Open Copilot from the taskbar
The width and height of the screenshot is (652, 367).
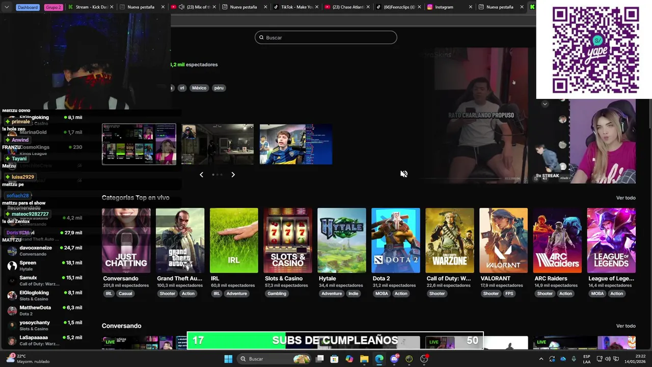(x=349, y=359)
